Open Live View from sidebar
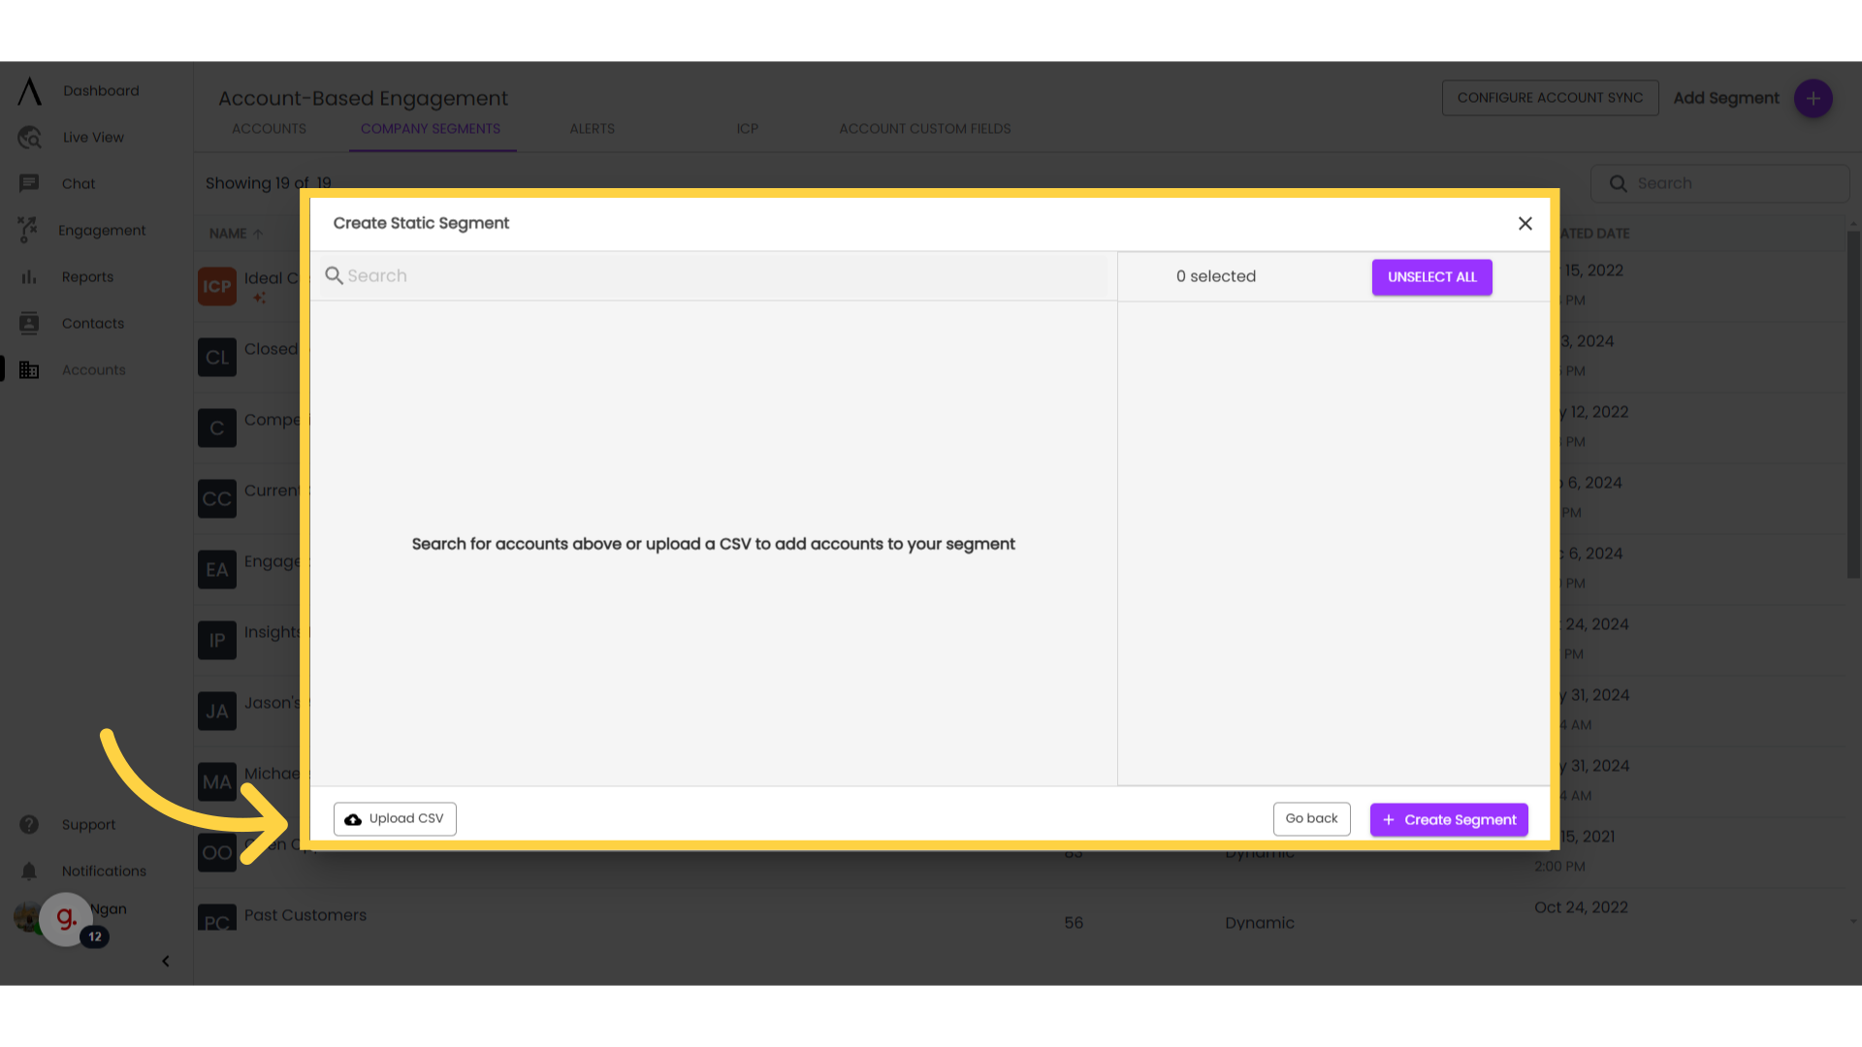Viewport: 1862px width, 1047px height. (93, 137)
